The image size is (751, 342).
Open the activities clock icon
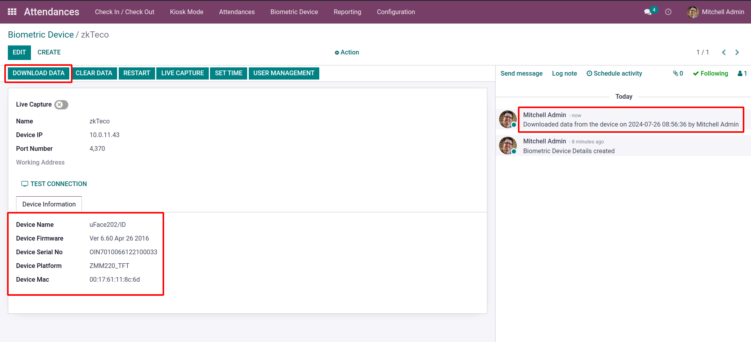click(x=668, y=12)
